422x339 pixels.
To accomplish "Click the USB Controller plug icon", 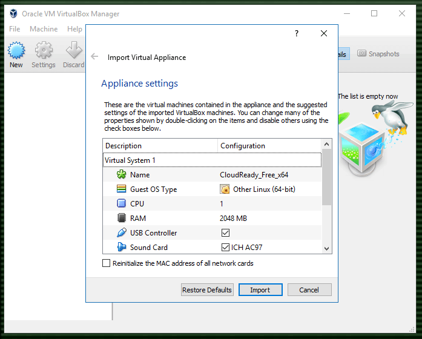I will [121, 232].
